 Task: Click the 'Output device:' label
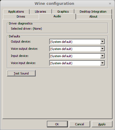(21, 42)
